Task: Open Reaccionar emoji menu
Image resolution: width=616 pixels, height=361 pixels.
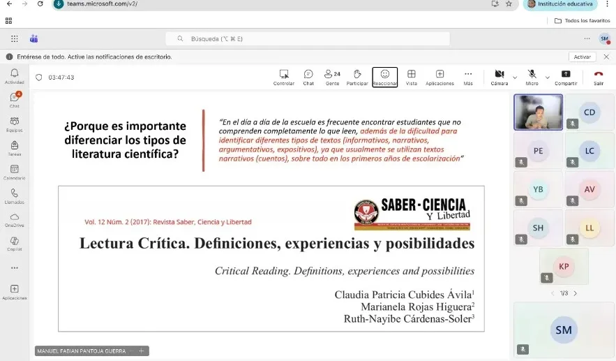Action: tap(385, 78)
